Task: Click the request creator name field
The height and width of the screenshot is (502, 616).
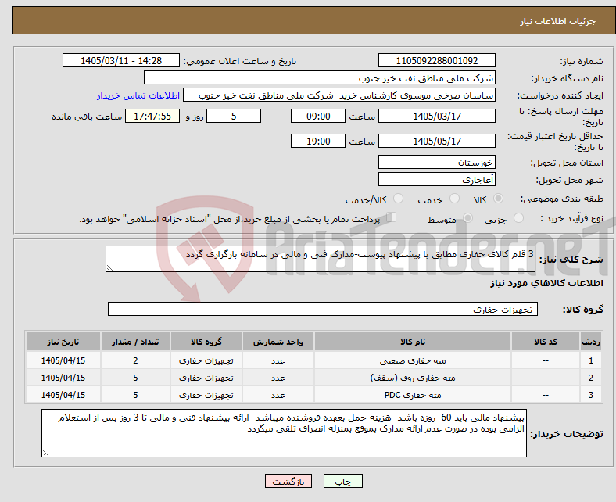Action: 339,95
